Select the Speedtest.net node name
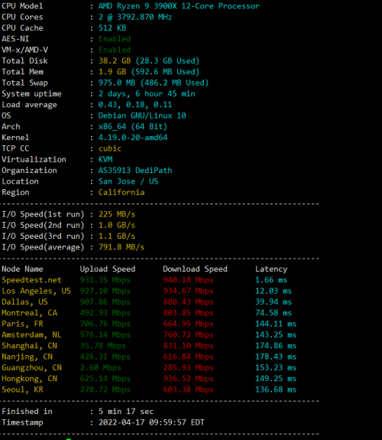The height and width of the screenshot is (440, 382). click(31, 280)
